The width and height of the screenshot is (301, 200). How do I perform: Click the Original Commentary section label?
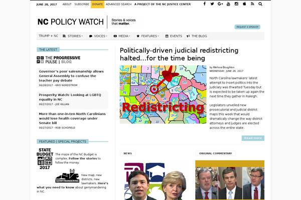point(215,153)
